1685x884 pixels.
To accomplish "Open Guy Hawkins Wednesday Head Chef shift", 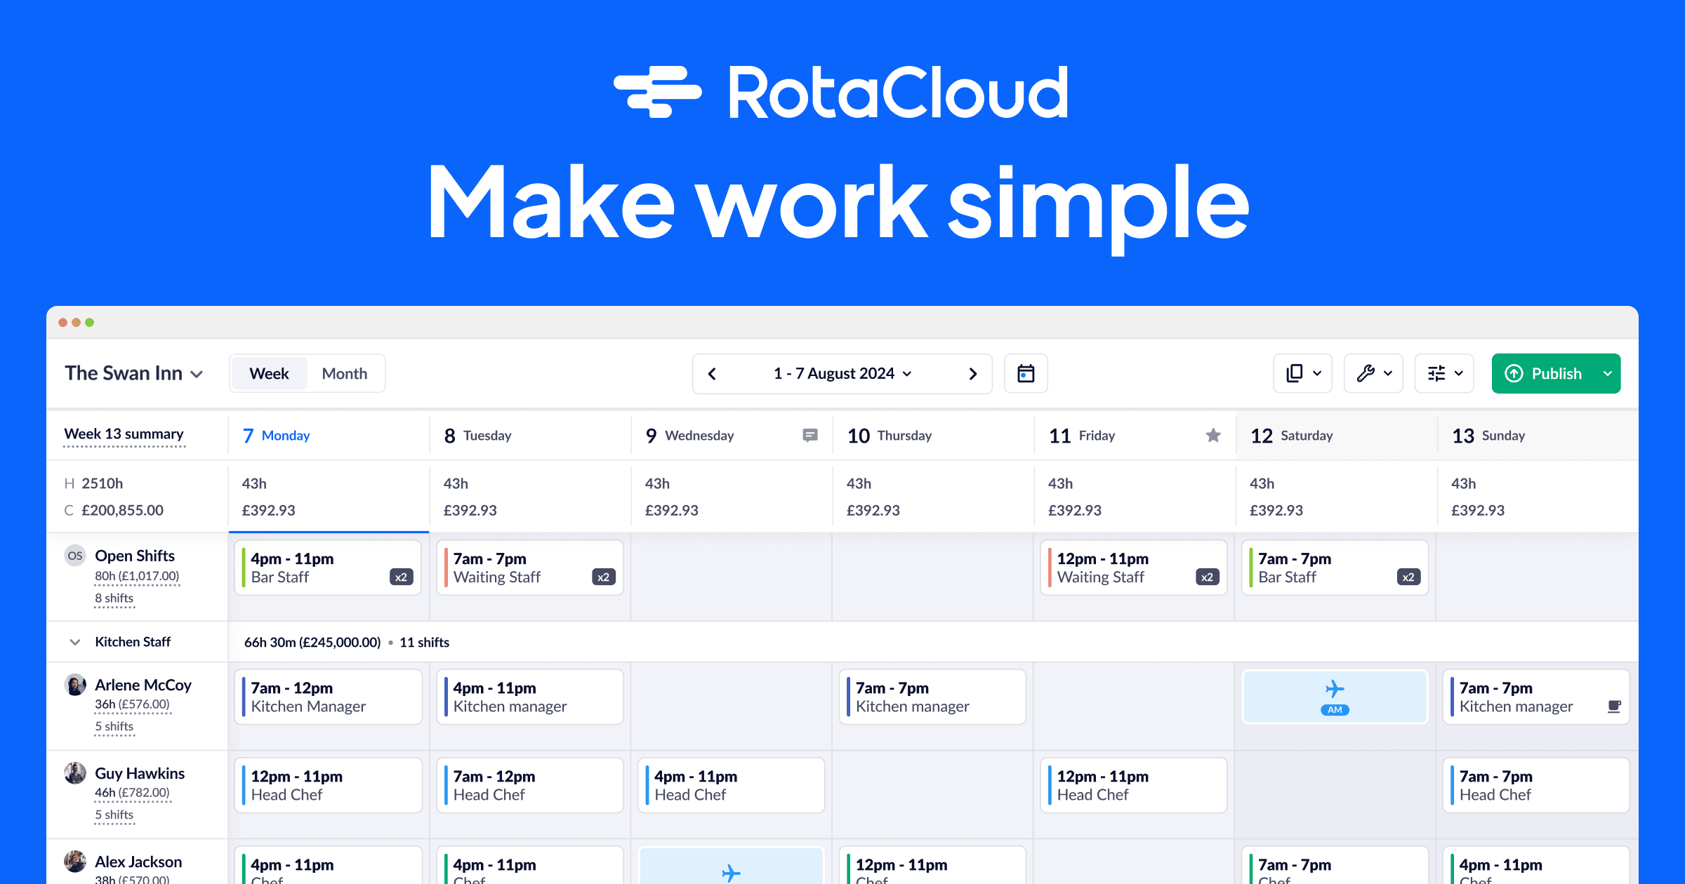I will pos(731,785).
